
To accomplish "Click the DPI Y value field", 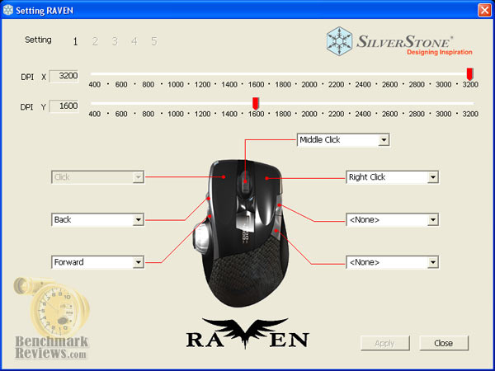I will point(64,106).
